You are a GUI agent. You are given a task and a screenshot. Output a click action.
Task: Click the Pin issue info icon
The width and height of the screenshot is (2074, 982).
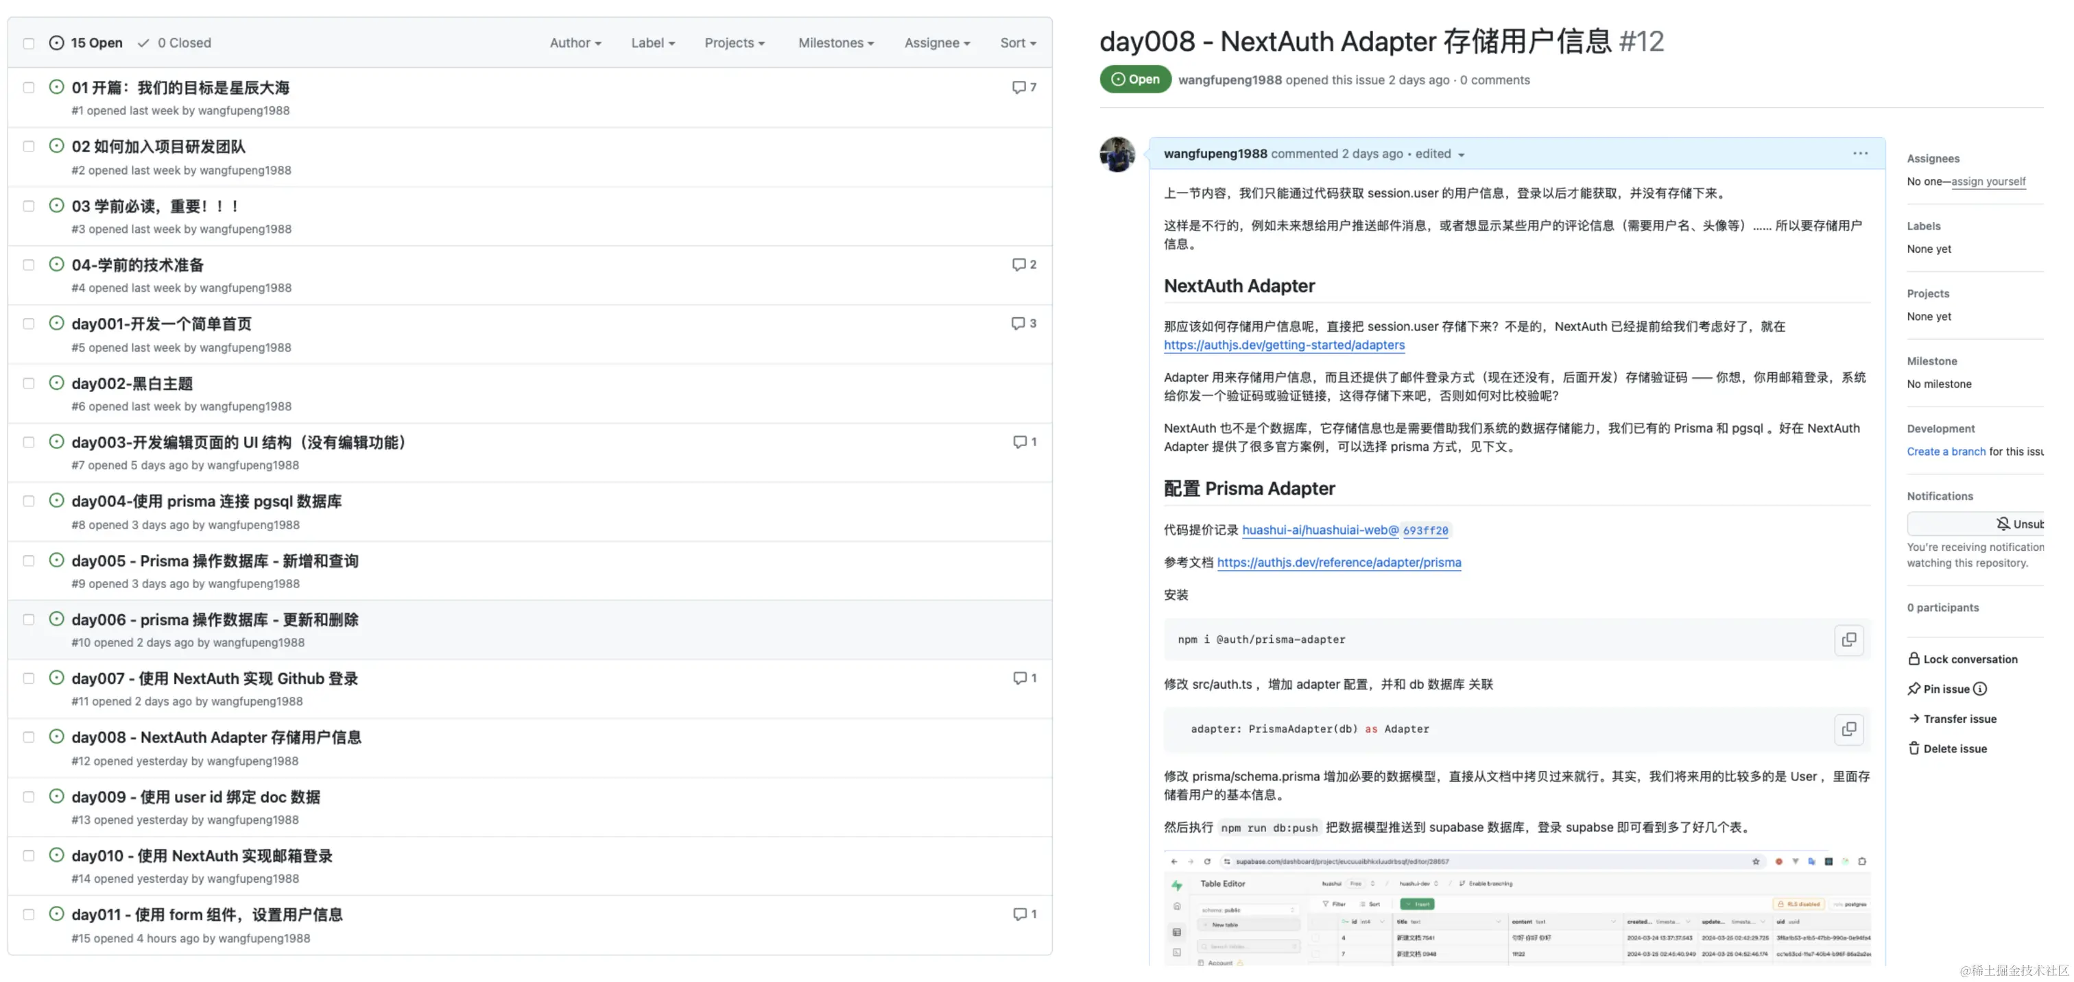click(x=1980, y=689)
